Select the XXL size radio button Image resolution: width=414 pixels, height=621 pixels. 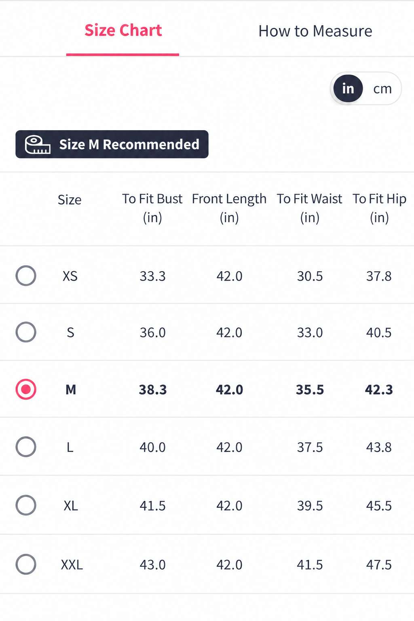[26, 564]
